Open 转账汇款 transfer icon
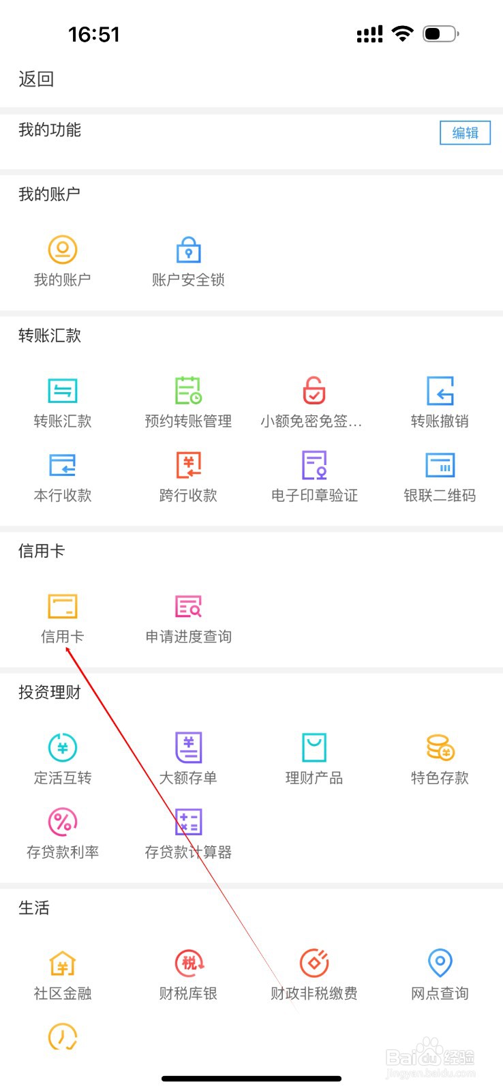The height and width of the screenshot is (1091, 503). 63,391
